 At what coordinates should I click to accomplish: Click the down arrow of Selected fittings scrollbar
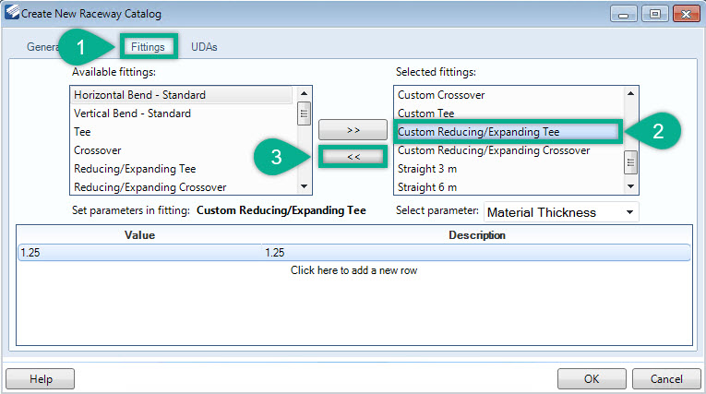631,186
